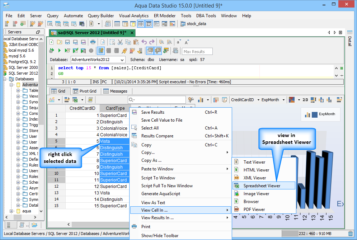Expand the aqua database node
This screenshot has width=357, height=240.
coord(11,211)
